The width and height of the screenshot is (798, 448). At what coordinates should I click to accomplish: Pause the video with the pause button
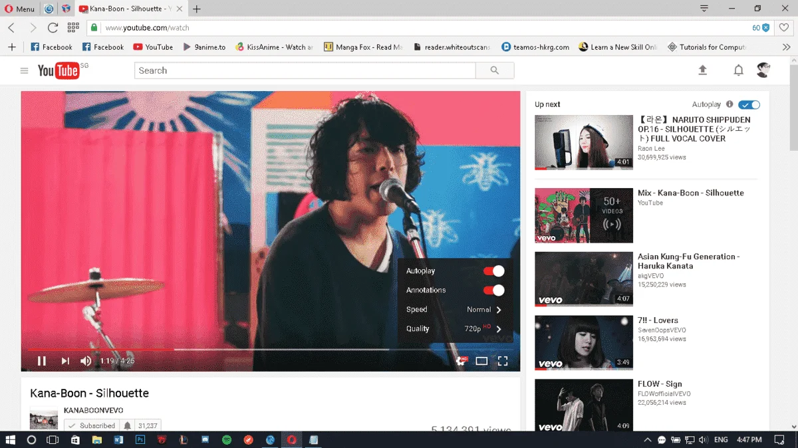42,361
